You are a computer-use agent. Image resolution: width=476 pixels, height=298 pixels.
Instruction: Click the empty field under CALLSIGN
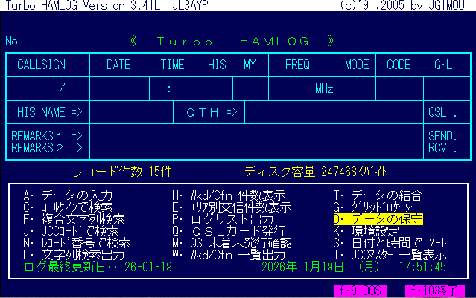click(51, 88)
